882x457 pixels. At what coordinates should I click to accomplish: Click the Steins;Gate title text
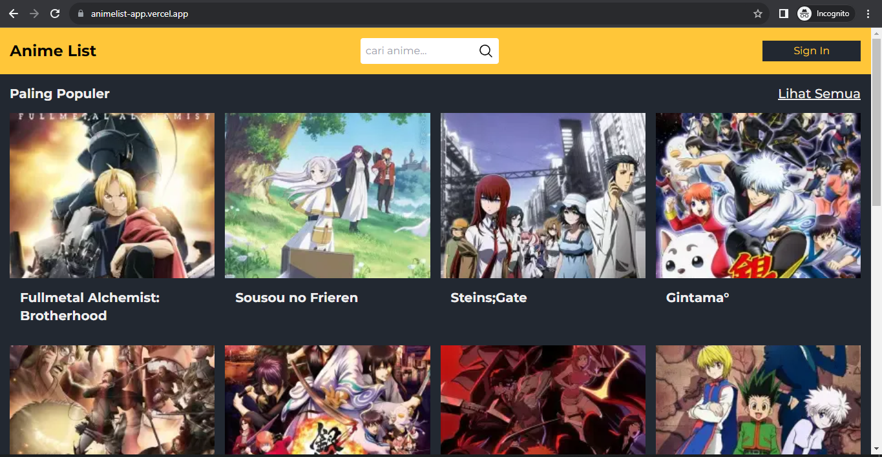488,298
